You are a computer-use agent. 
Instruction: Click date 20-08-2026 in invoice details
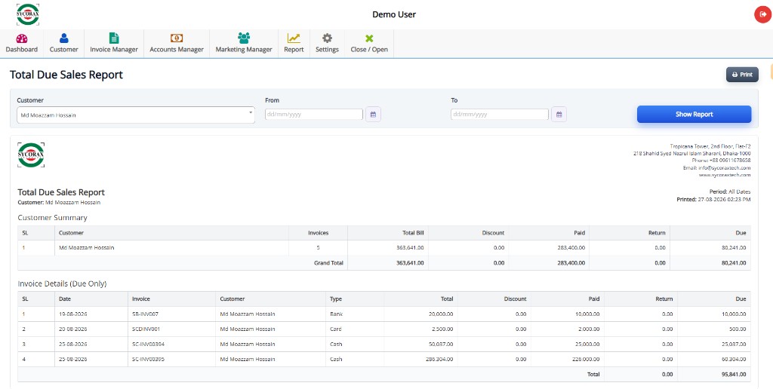click(73, 329)
